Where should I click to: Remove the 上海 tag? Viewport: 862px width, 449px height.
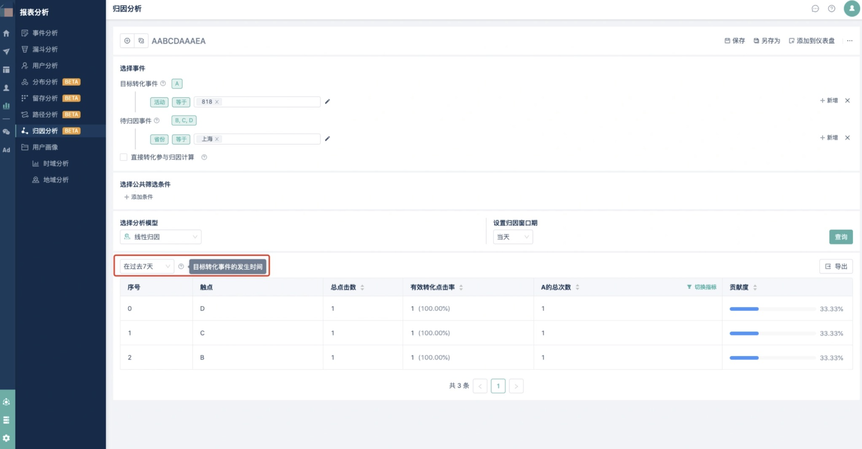[x=217, y=139]
